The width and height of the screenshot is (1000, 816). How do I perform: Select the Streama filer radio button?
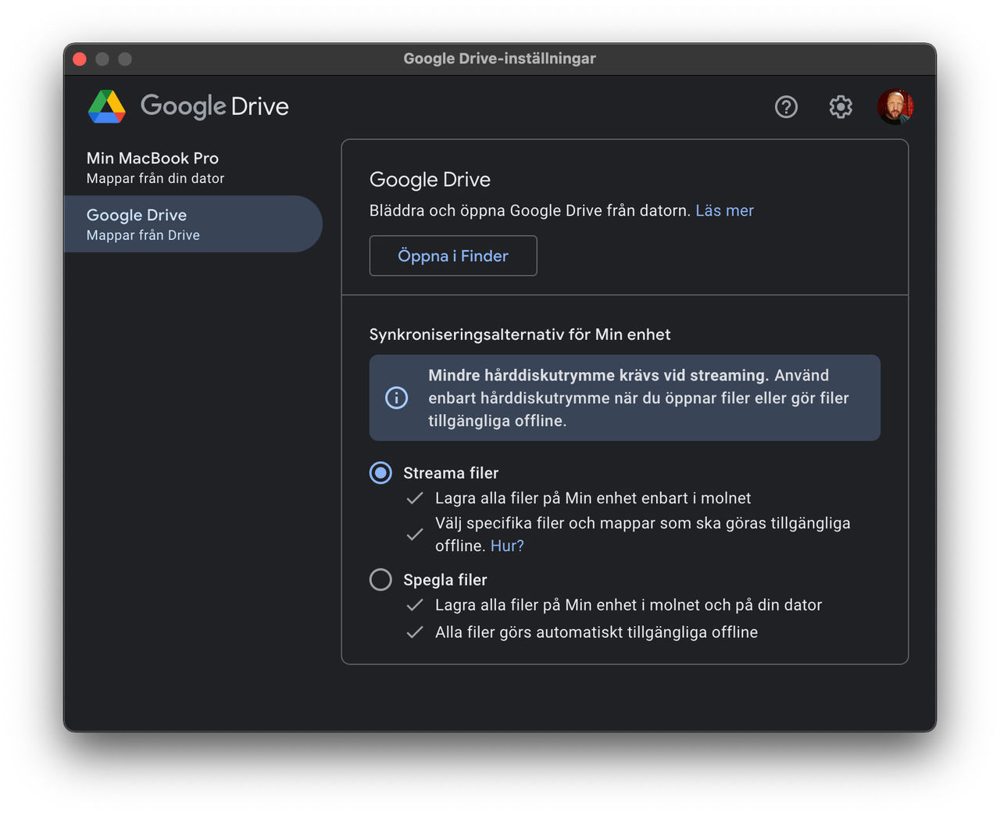pos(380,473)
